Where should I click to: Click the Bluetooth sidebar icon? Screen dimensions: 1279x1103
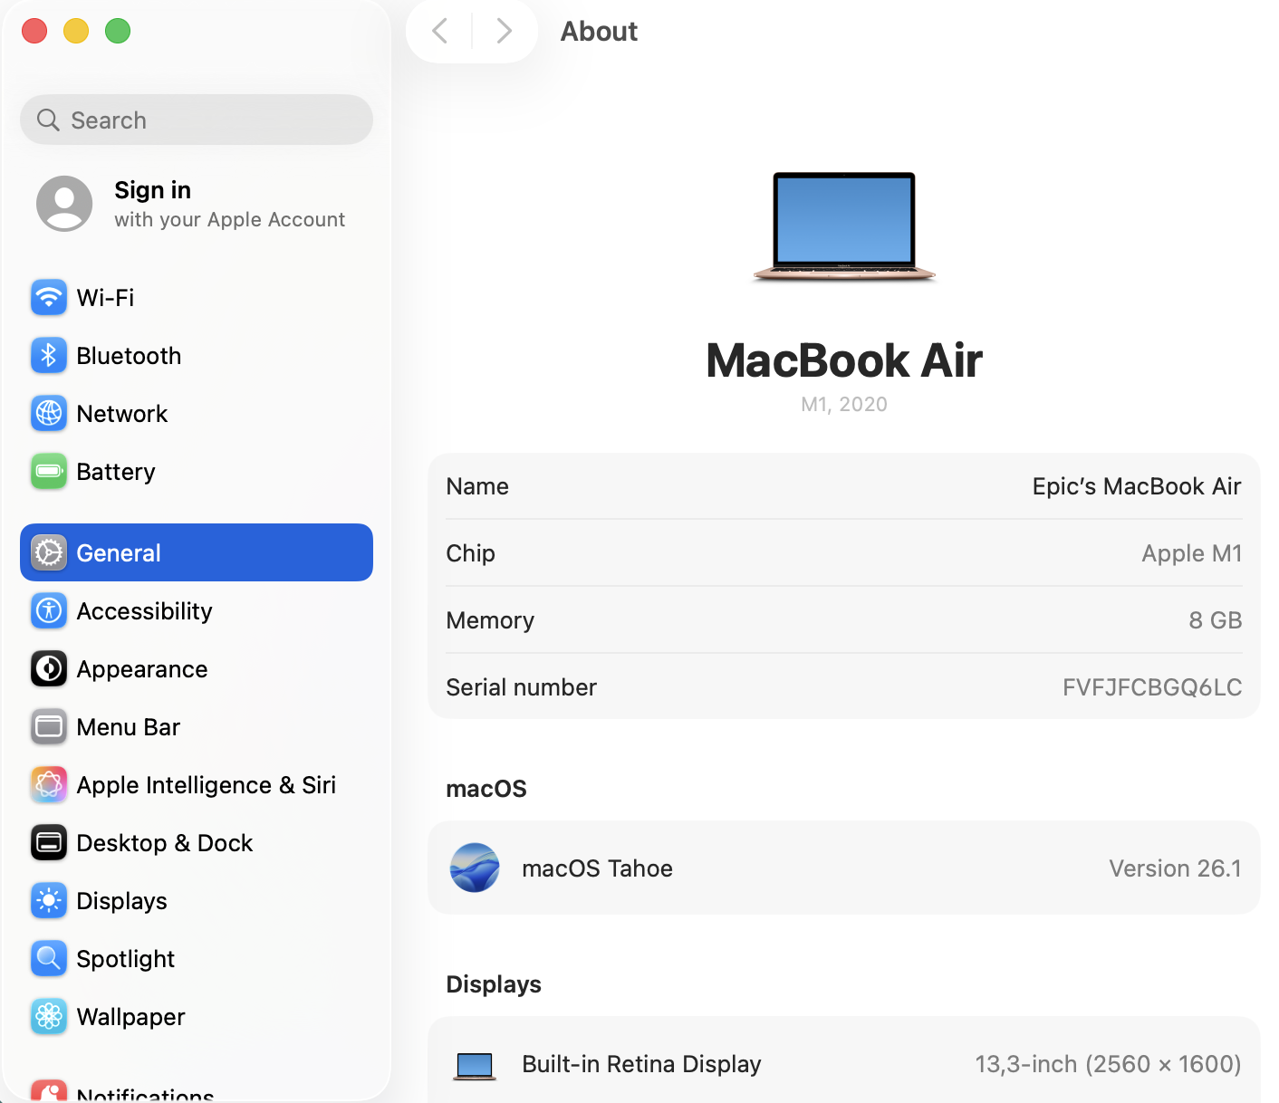point(49,355)
